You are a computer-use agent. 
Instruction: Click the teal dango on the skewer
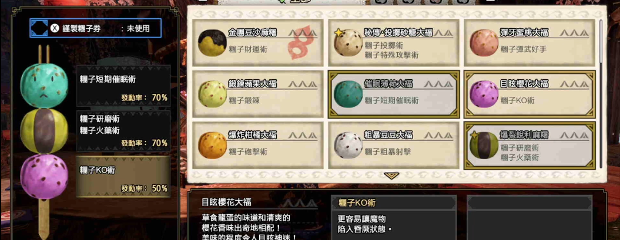coord(44,86)
